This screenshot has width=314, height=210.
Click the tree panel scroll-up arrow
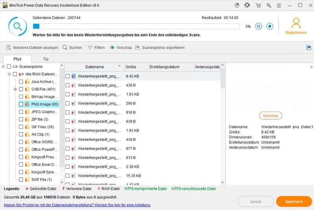(62, 65)
